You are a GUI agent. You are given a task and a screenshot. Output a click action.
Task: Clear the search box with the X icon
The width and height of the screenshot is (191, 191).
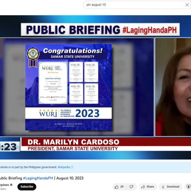click(187, 5)
